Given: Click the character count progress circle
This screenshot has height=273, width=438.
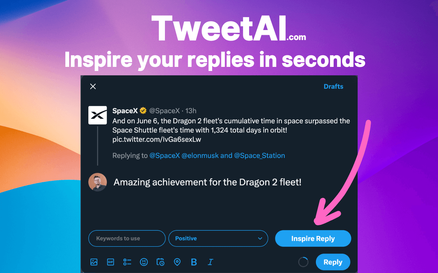Looking at the screenshot, I should click(303, 262).
